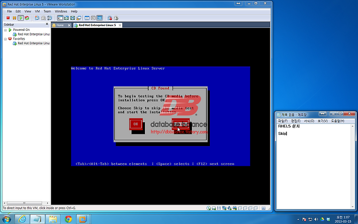
Task: Click the sound card status icon
Action: (229, 208)
